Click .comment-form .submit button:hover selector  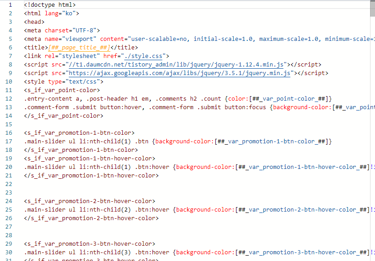(83, 107)
